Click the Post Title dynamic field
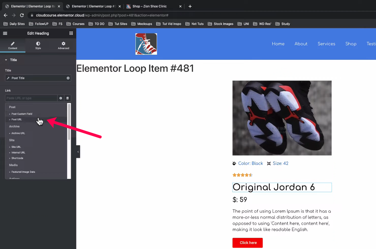376x249 pixels. (x=38, y=78)
